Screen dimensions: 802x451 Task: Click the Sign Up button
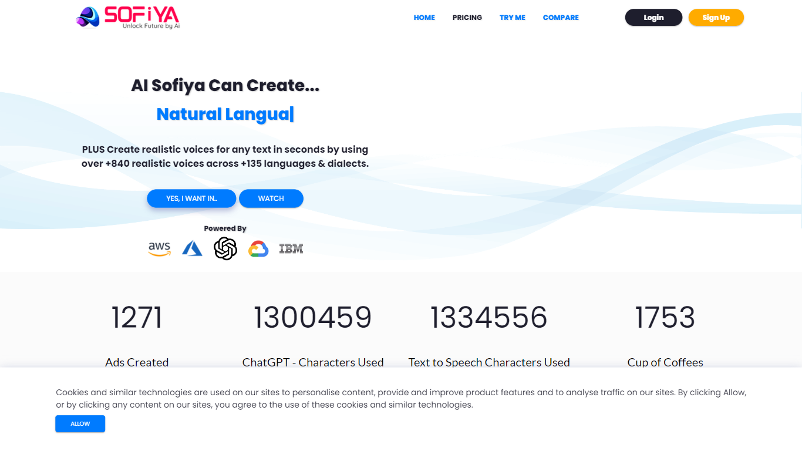pos(716,18)
